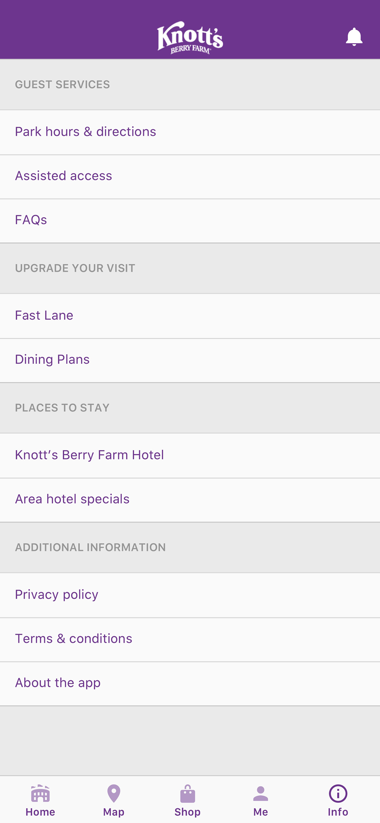
Task: Switch to the Map tab label
Action: pos(114,812)
